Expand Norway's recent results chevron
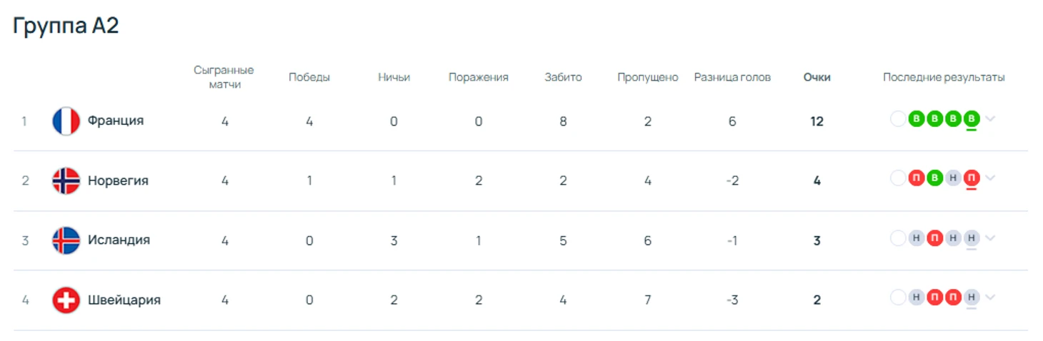 pos(989,178)
